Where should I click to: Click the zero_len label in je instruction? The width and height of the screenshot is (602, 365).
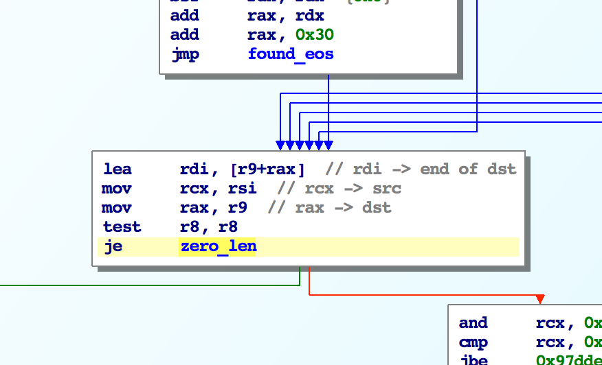tap(217, 246)
